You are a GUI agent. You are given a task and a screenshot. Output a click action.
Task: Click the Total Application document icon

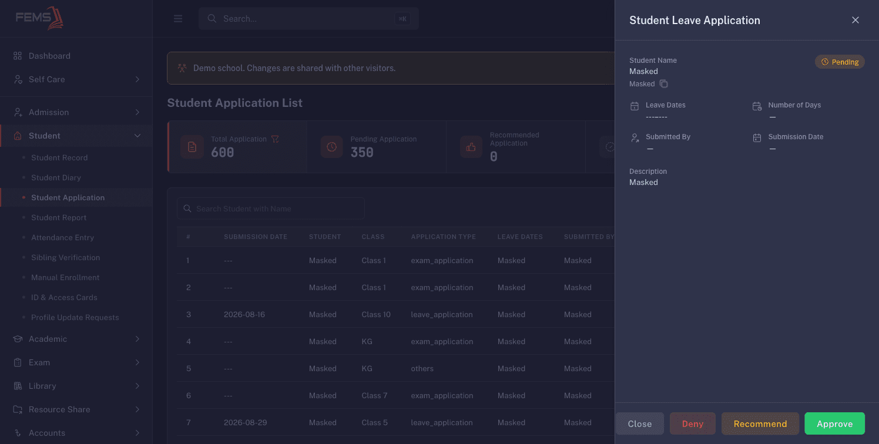pos(192,147)
